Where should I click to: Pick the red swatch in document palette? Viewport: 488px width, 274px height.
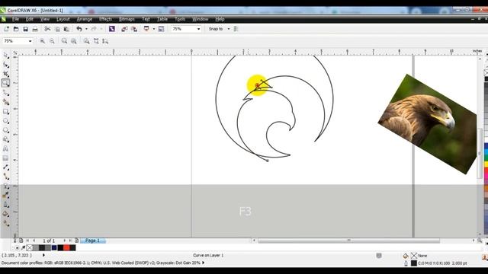point(66,247)
